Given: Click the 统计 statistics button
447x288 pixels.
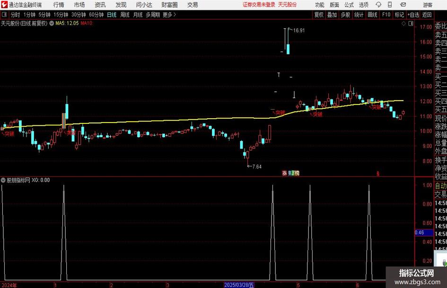Looking at the screenshot, I should tap(359, 15).
